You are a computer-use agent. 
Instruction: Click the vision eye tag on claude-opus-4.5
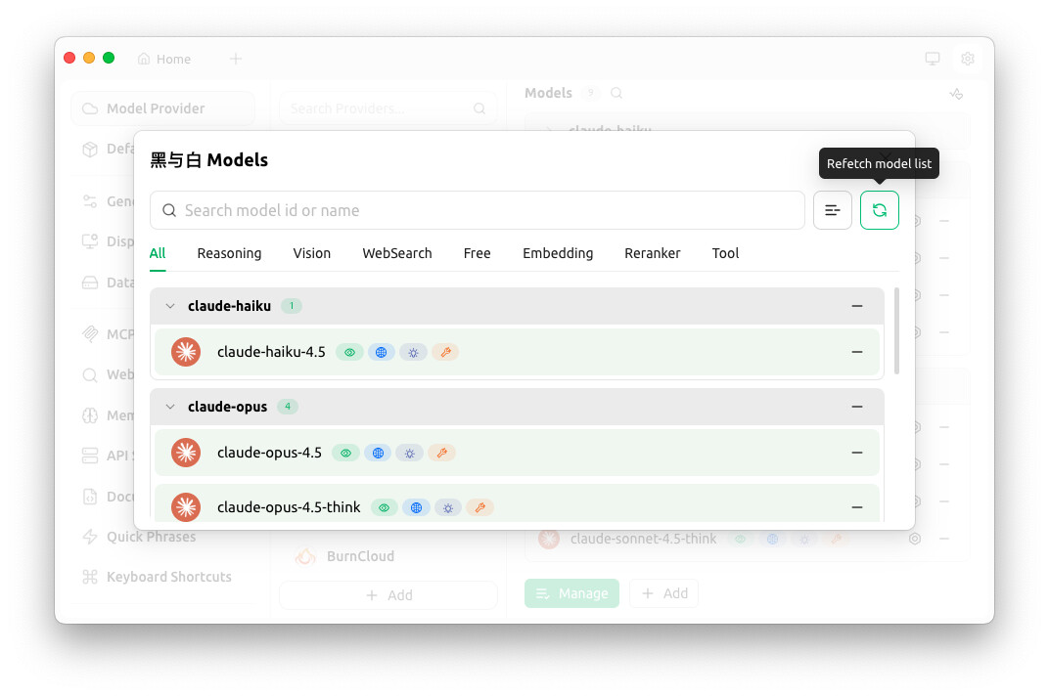click(x=345, y=454)
